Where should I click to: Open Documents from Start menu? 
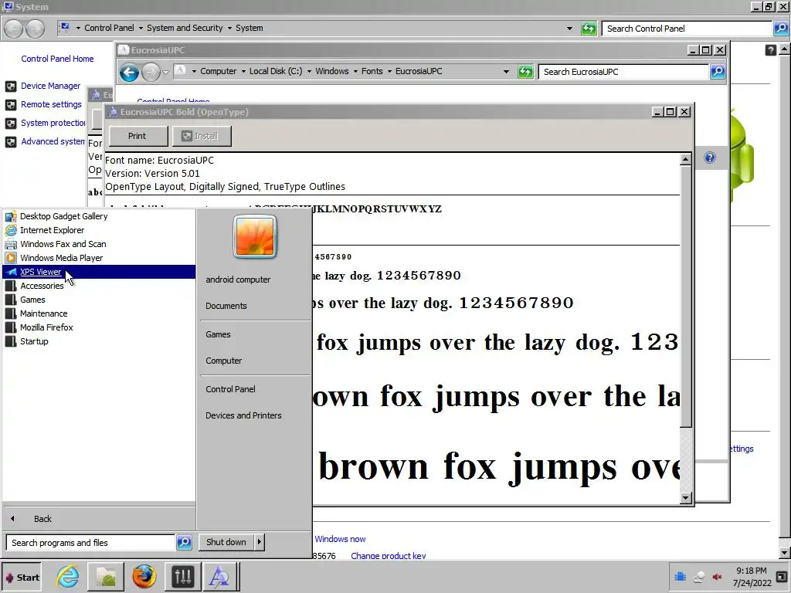(x=226, y=306)
